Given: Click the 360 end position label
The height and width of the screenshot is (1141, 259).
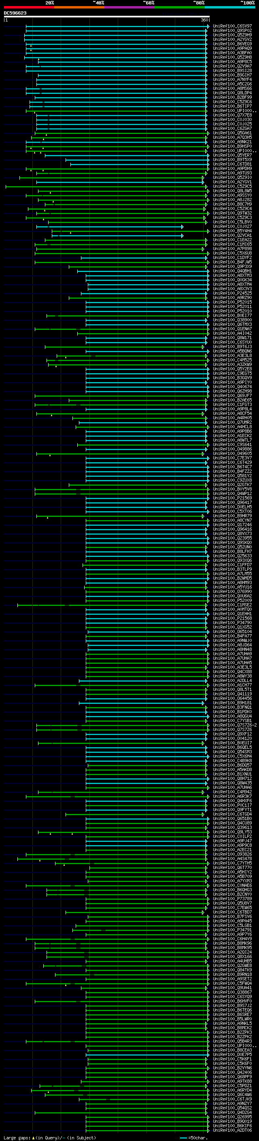Looking at the screenshot, I should click(204, 20).
